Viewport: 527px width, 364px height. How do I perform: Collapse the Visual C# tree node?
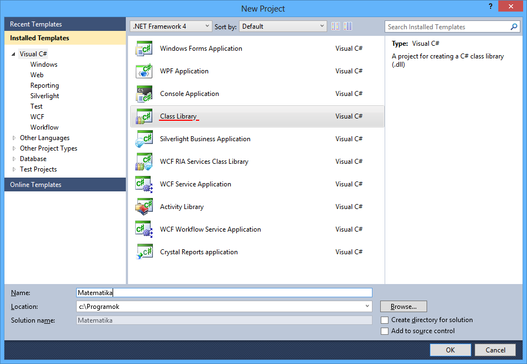click(x=13, y=54)
